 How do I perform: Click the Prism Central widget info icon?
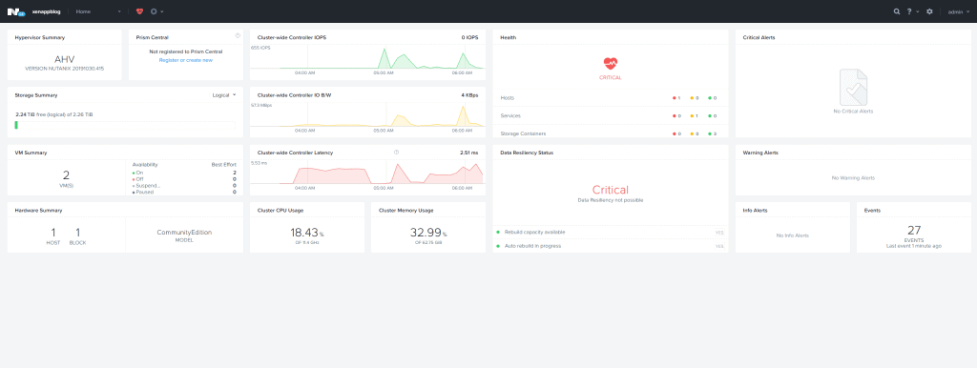pyautogui.click(x=238, y=35)
